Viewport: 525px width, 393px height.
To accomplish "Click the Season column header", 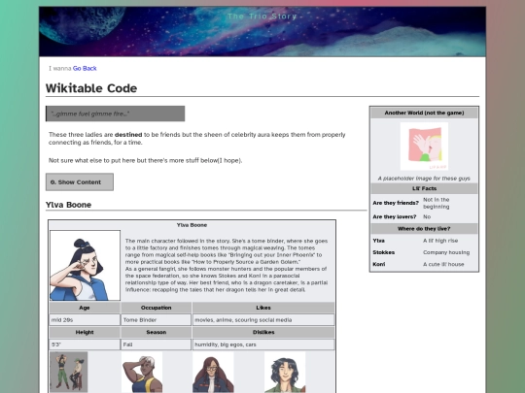I will point(157,332).
